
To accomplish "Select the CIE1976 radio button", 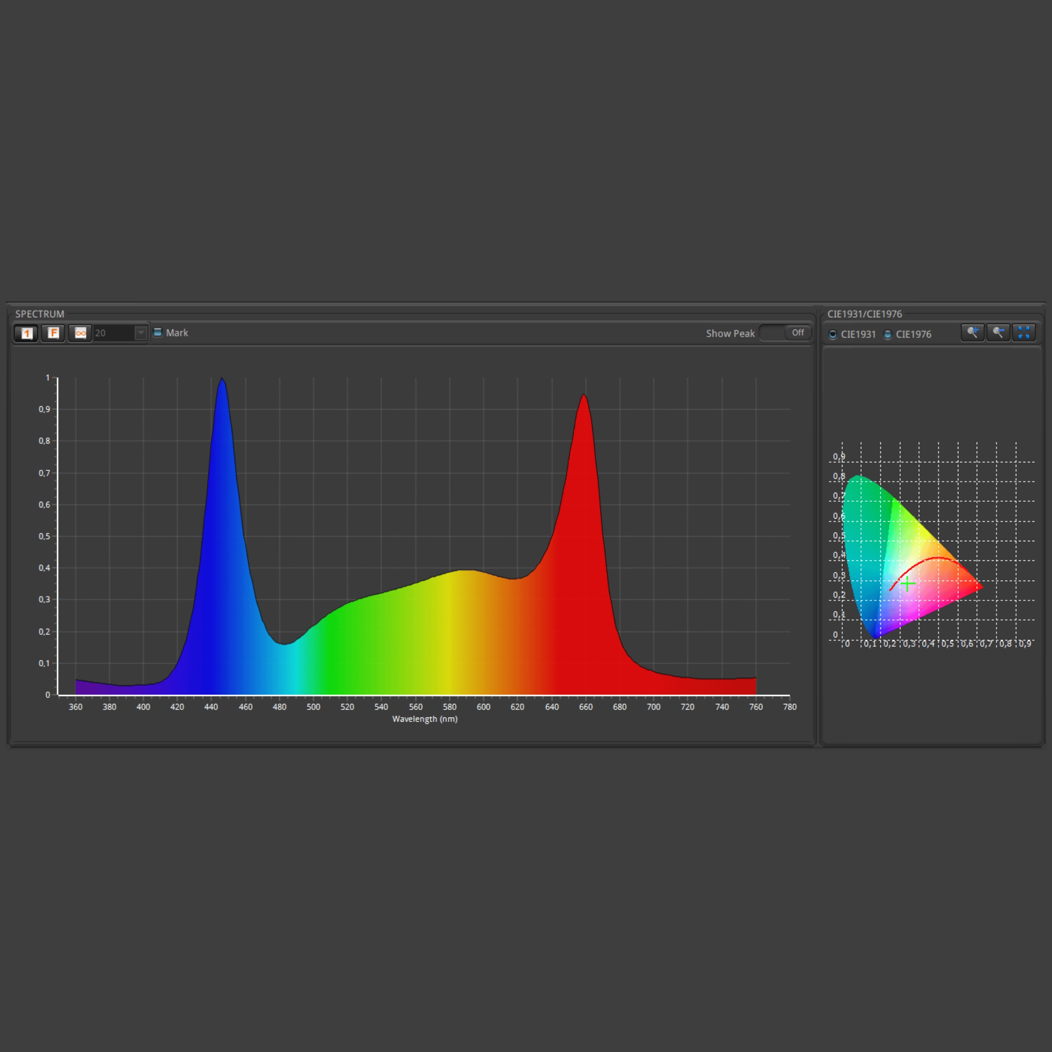I will (x=888, y=335).
